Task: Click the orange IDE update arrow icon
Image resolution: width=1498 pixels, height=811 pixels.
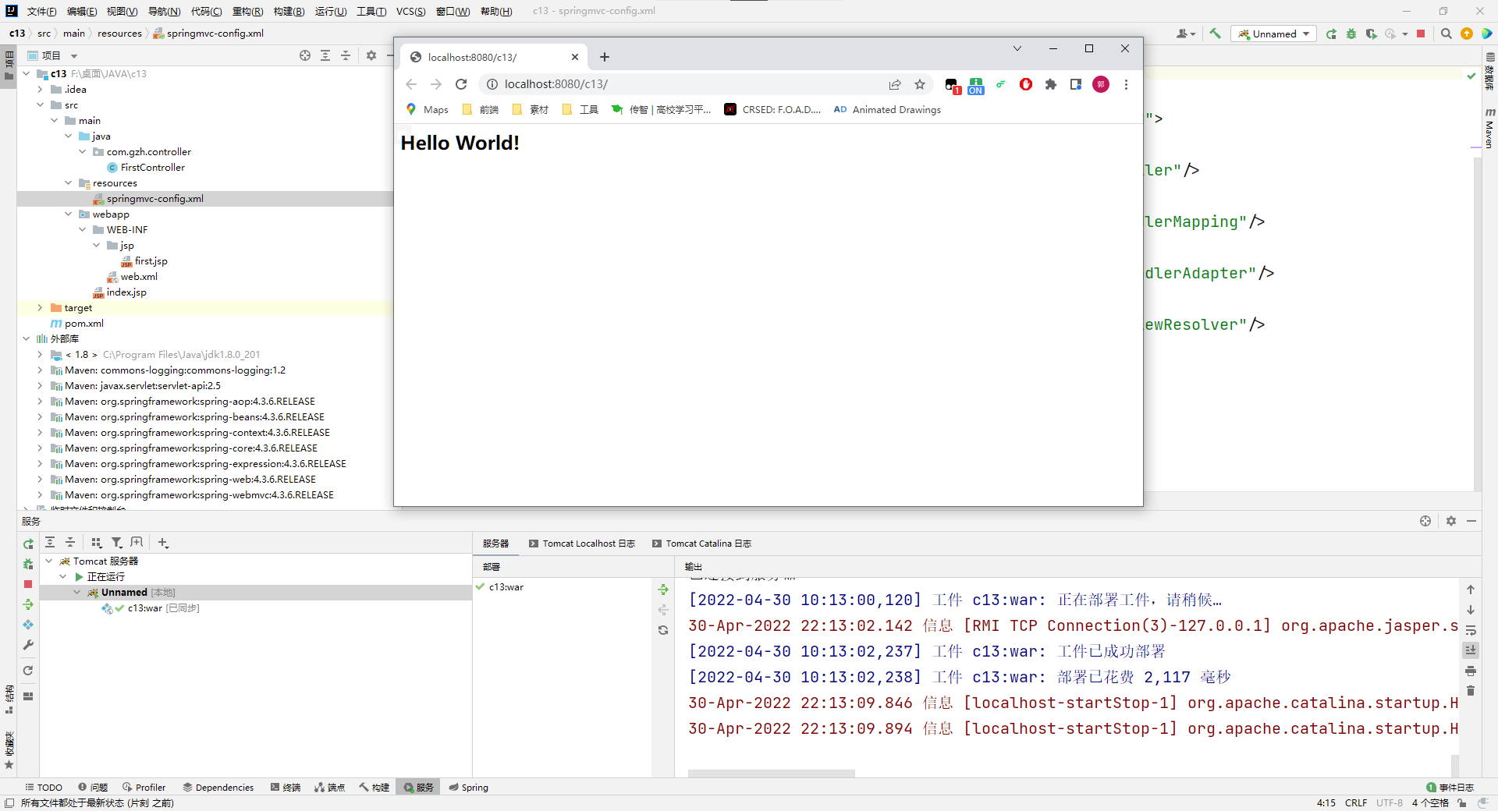Action: tap(1467, 34)
